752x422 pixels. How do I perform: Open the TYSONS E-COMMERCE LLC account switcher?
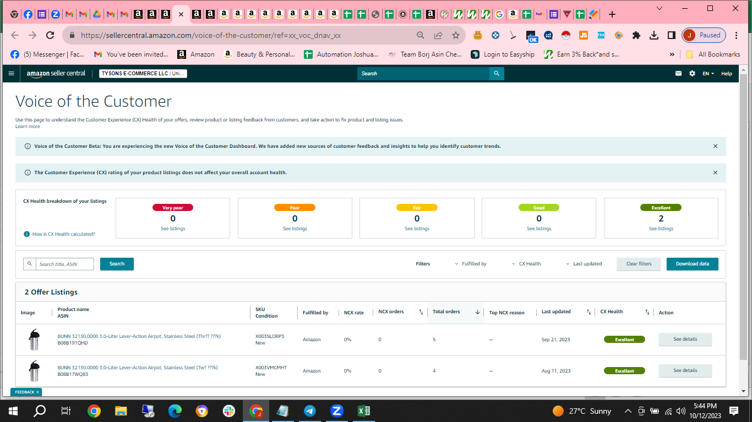coord(143,73)
